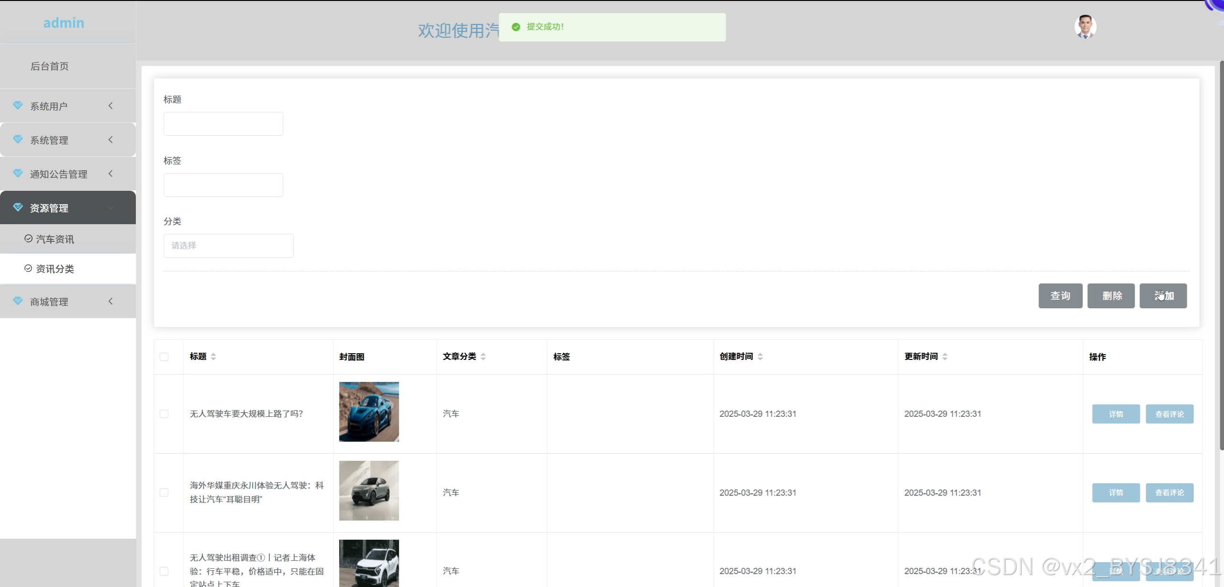This screenshot has height=587, width=1224.
Task: Open the 分类 请选择 dropdown
Action: tap(228, 246)
